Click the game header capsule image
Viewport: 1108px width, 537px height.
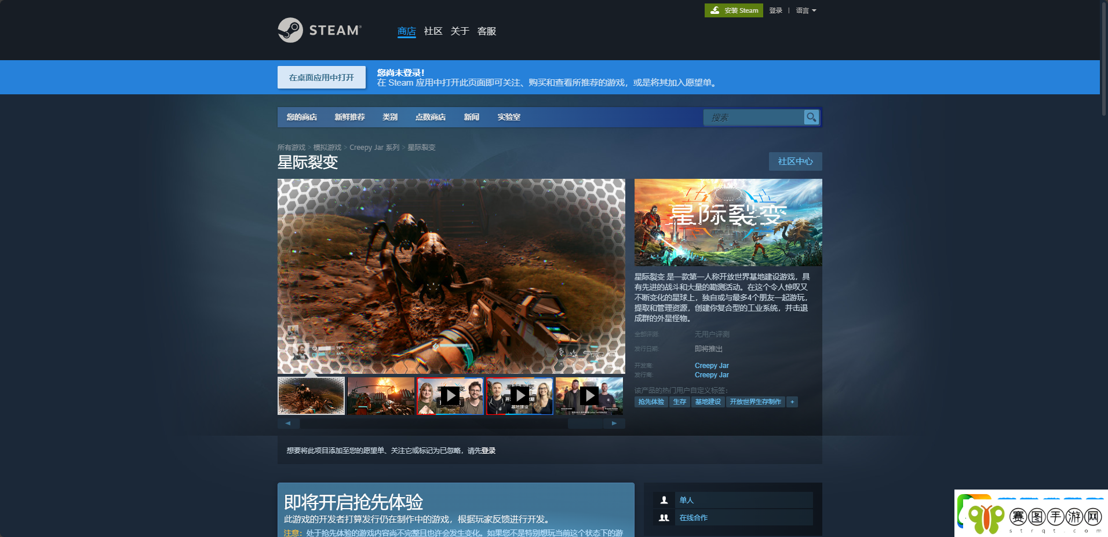click(x=728, y=222)
